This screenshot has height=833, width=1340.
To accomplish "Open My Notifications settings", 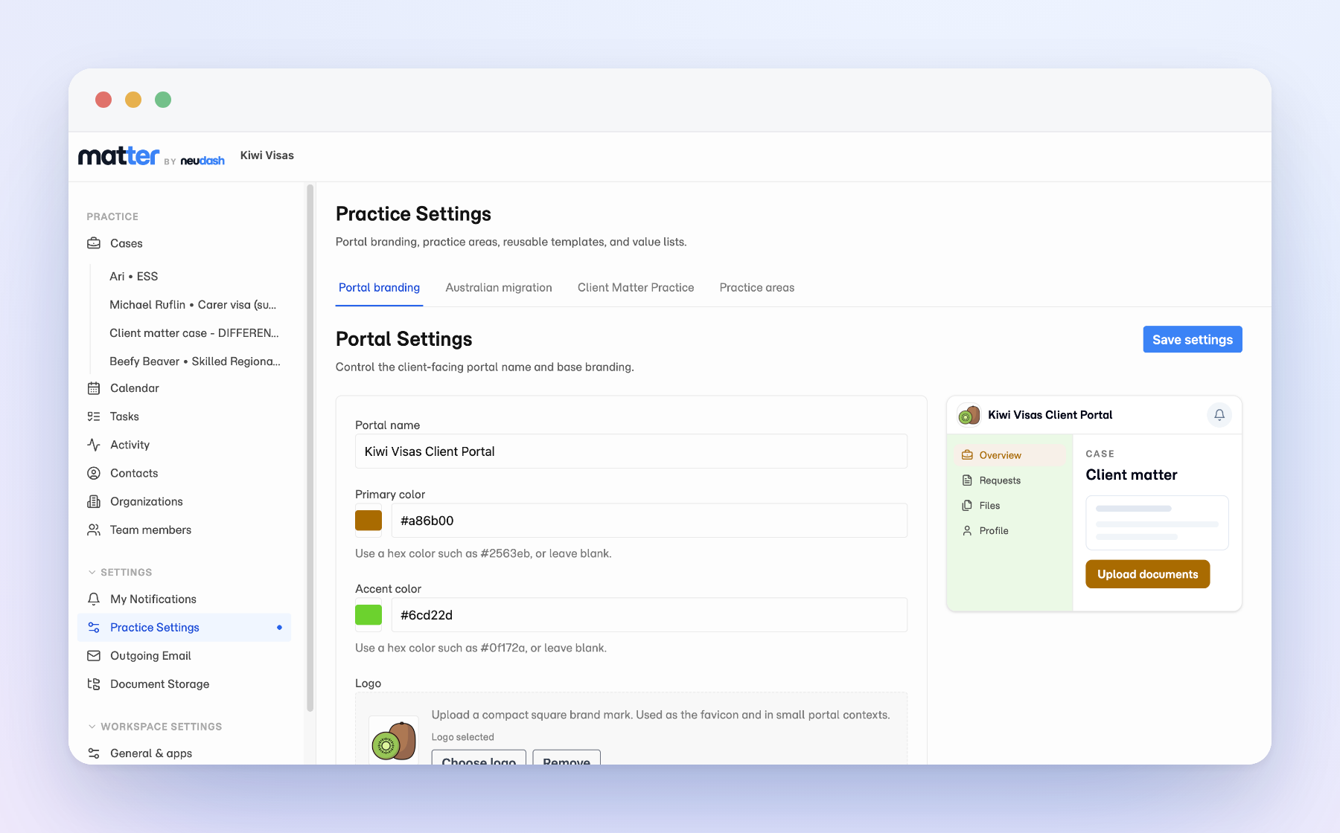I will point(153,599).
